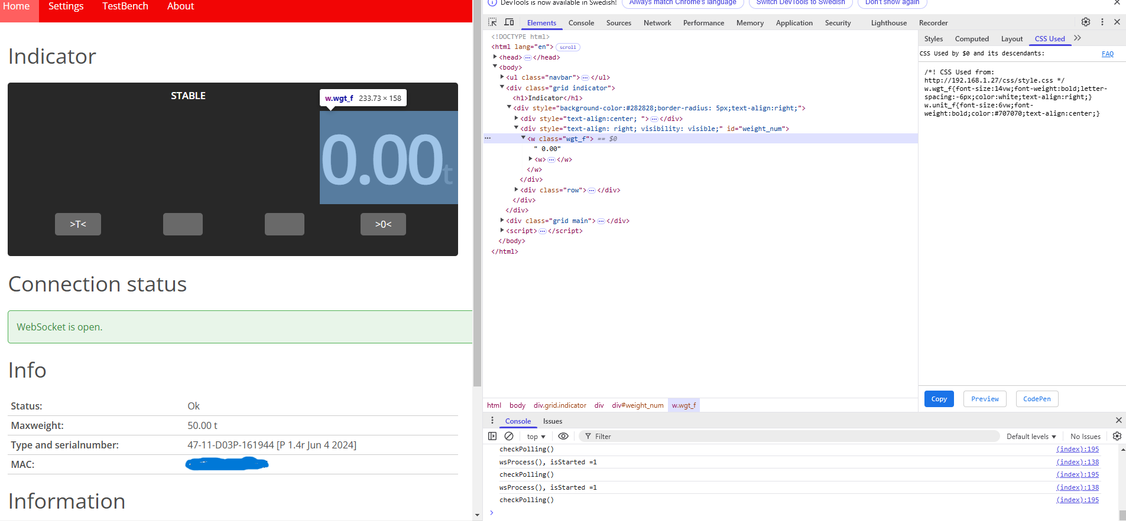Show more sidebar tabs via double chevron

[x=1078, y=38]
